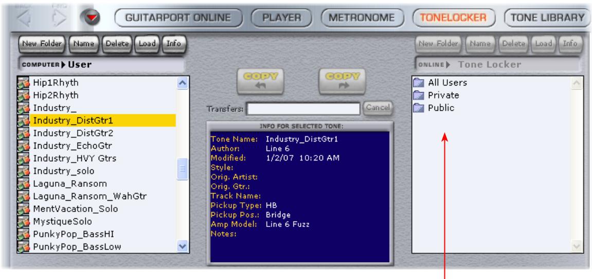
Task: Click the Private folder icon
Action: pos(419,95)
